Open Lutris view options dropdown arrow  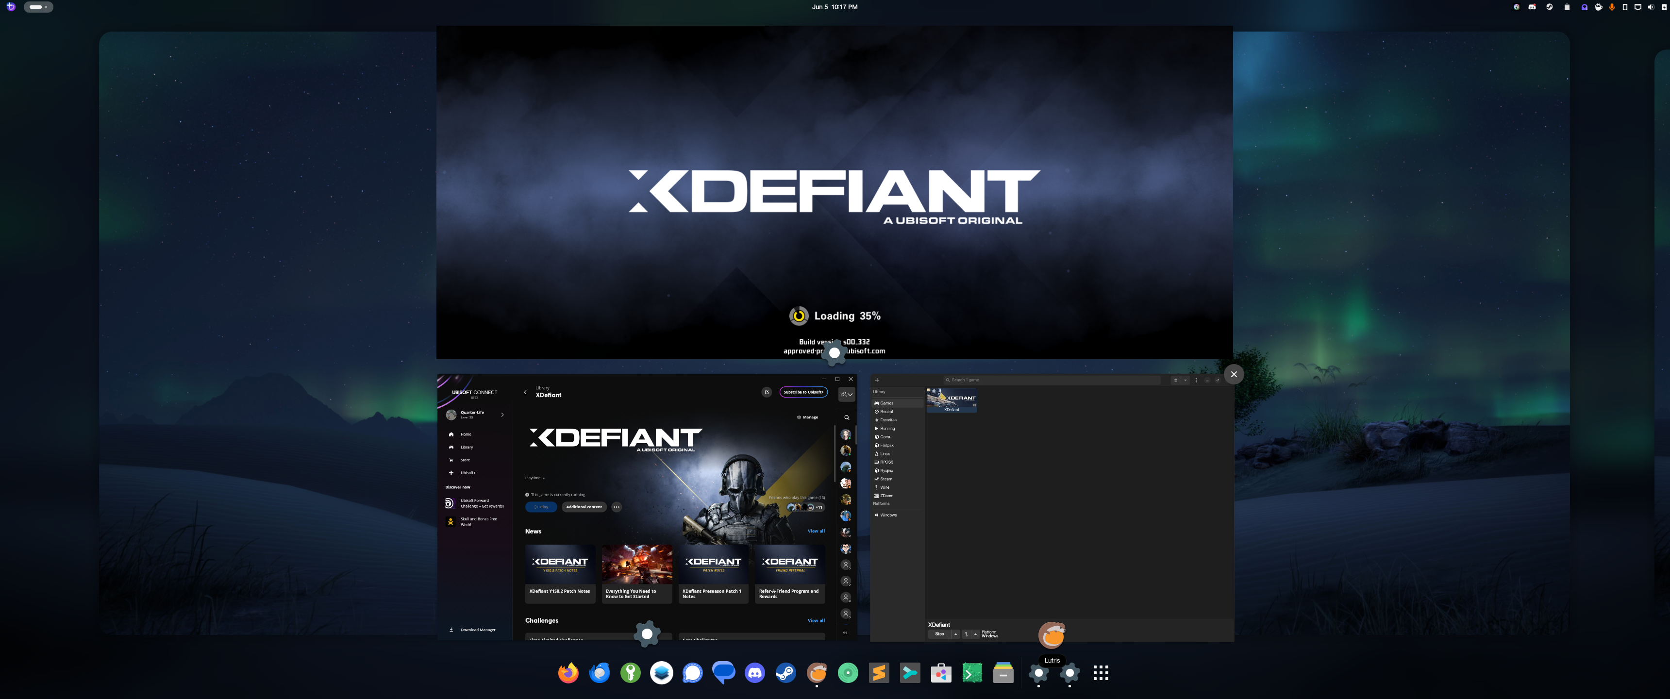click(1186, 381)
